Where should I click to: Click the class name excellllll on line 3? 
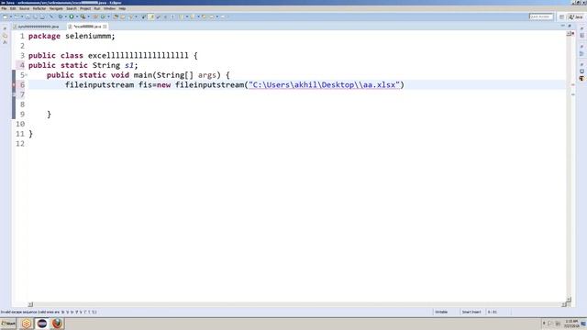coord(138,55)
